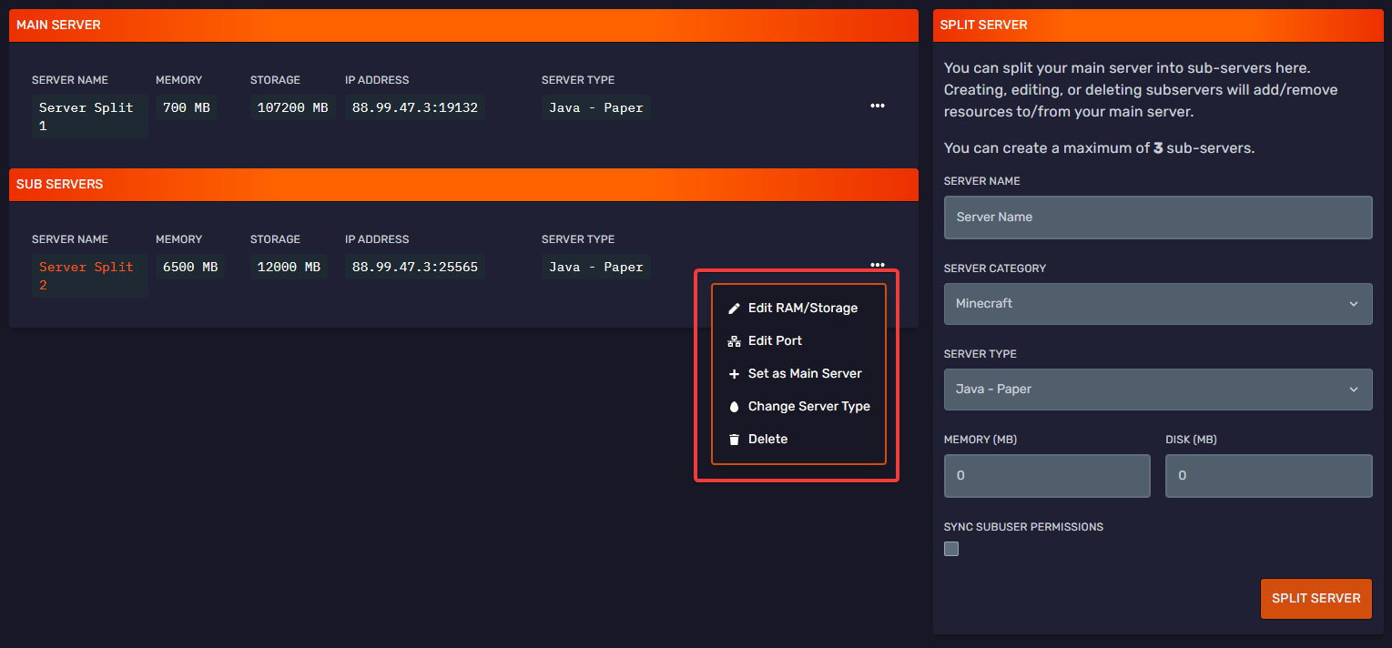Open main server three-dot options menu

tap(877, 106)
